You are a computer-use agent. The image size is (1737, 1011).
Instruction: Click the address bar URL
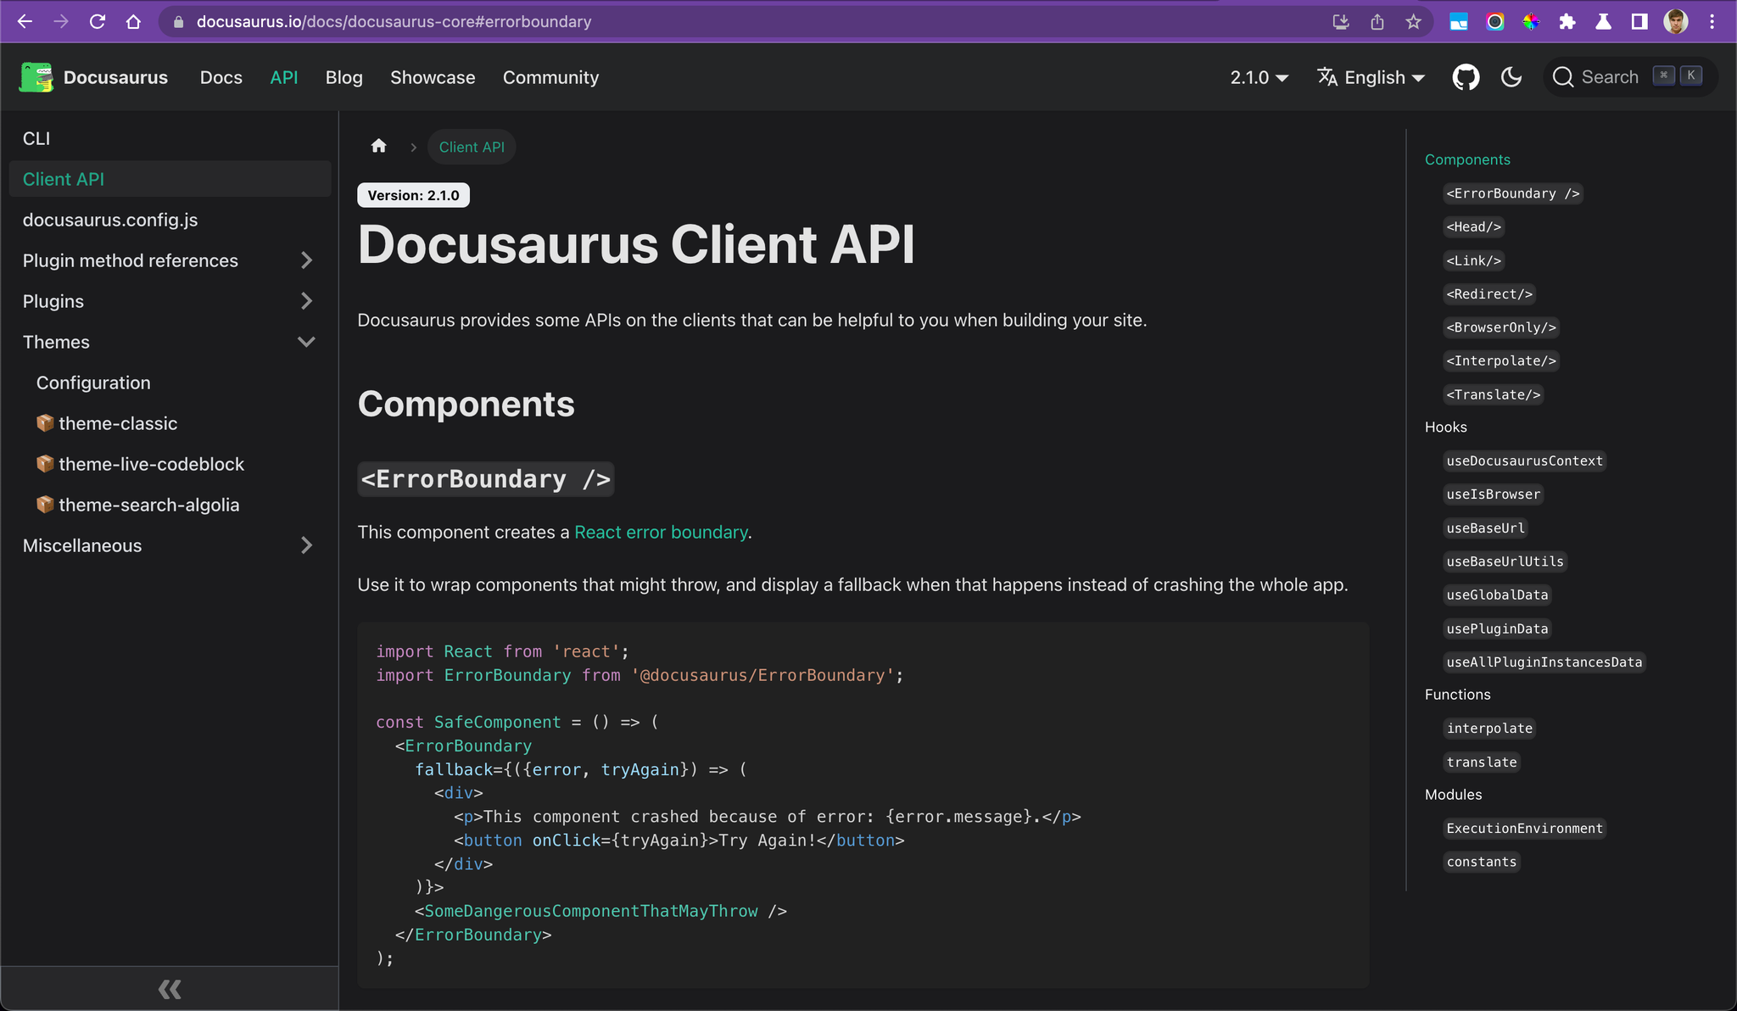(394, 22)
